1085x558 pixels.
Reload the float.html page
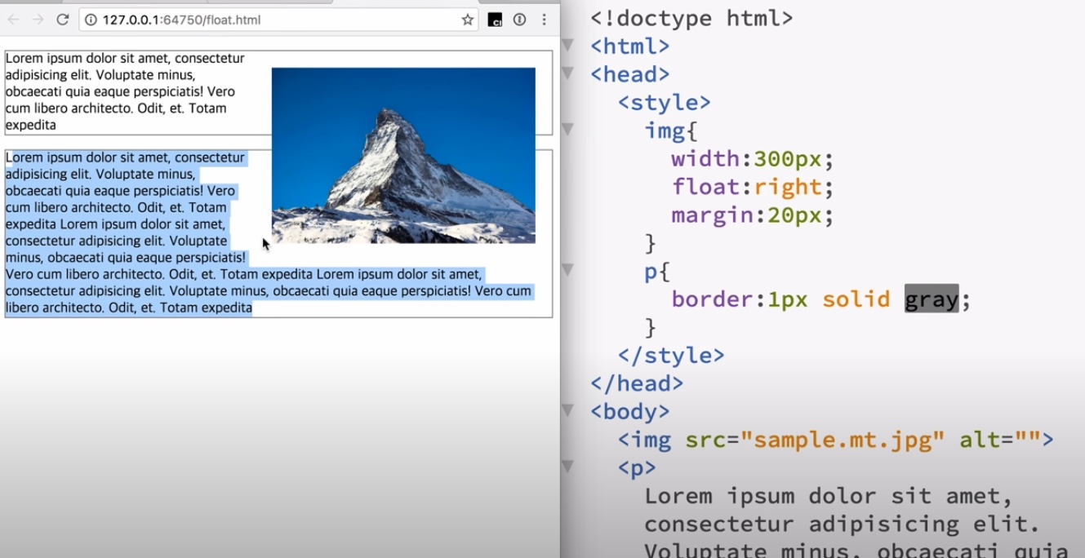click(62, 20)
